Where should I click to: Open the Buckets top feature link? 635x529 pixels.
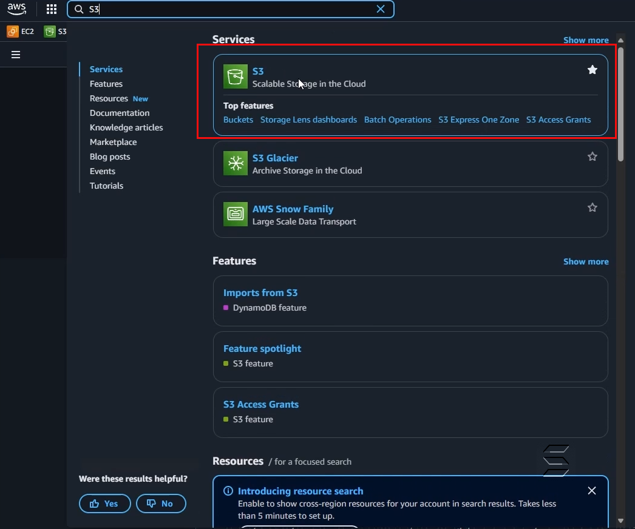pos(238,120)
